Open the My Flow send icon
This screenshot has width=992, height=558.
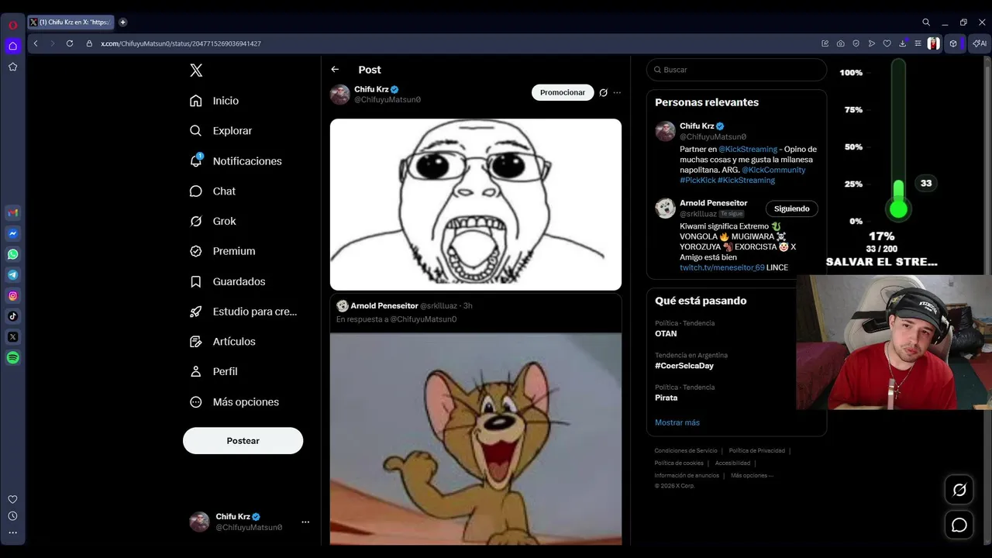[872, 43]
